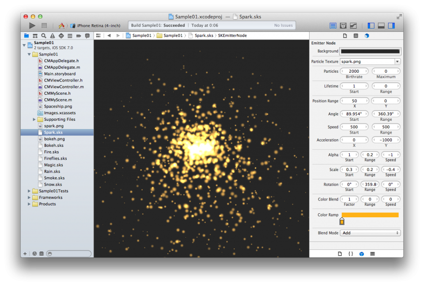Open the Search navigator
This screenshot has height=286, width=424.
click(x=43, y=36)
